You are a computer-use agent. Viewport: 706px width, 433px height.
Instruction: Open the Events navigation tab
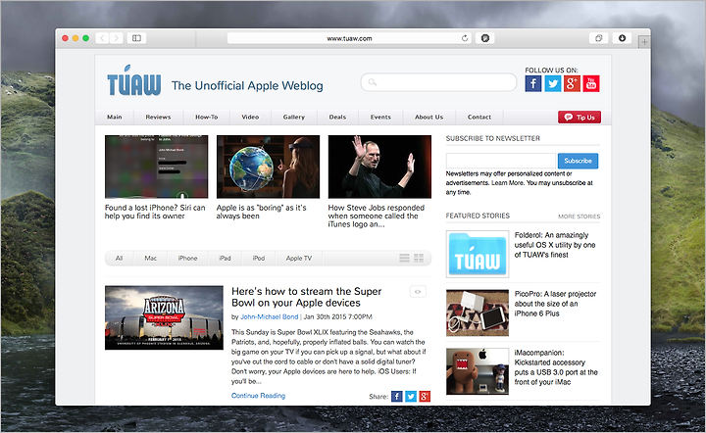point(380,117)
